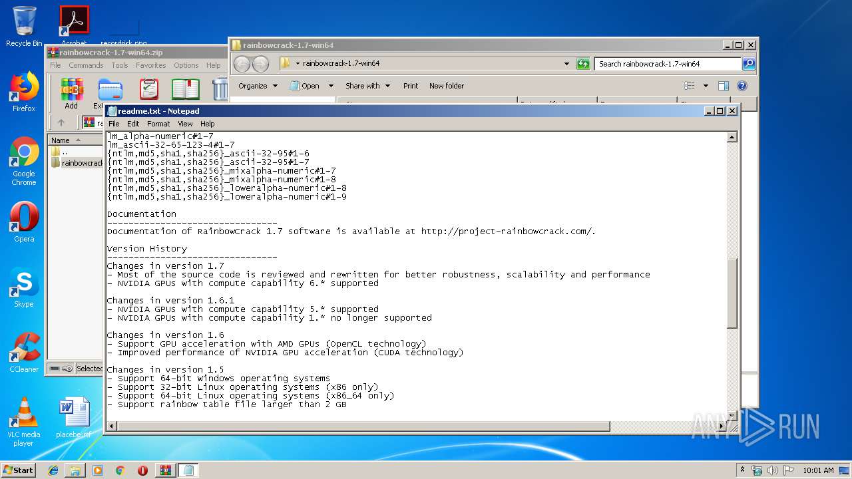
Task: Open Notepad Edit menu
Action: [x=133, y=124]
